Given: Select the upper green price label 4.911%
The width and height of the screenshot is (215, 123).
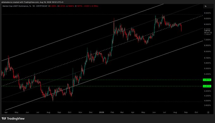Looking at the screenshot, I should tap(207, 80).
